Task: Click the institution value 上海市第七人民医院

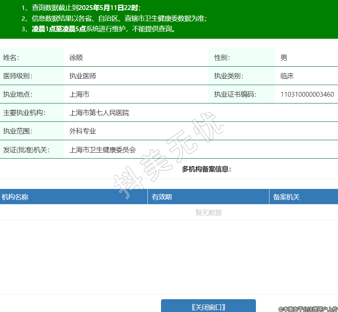Action: click(x=99, y=113)
